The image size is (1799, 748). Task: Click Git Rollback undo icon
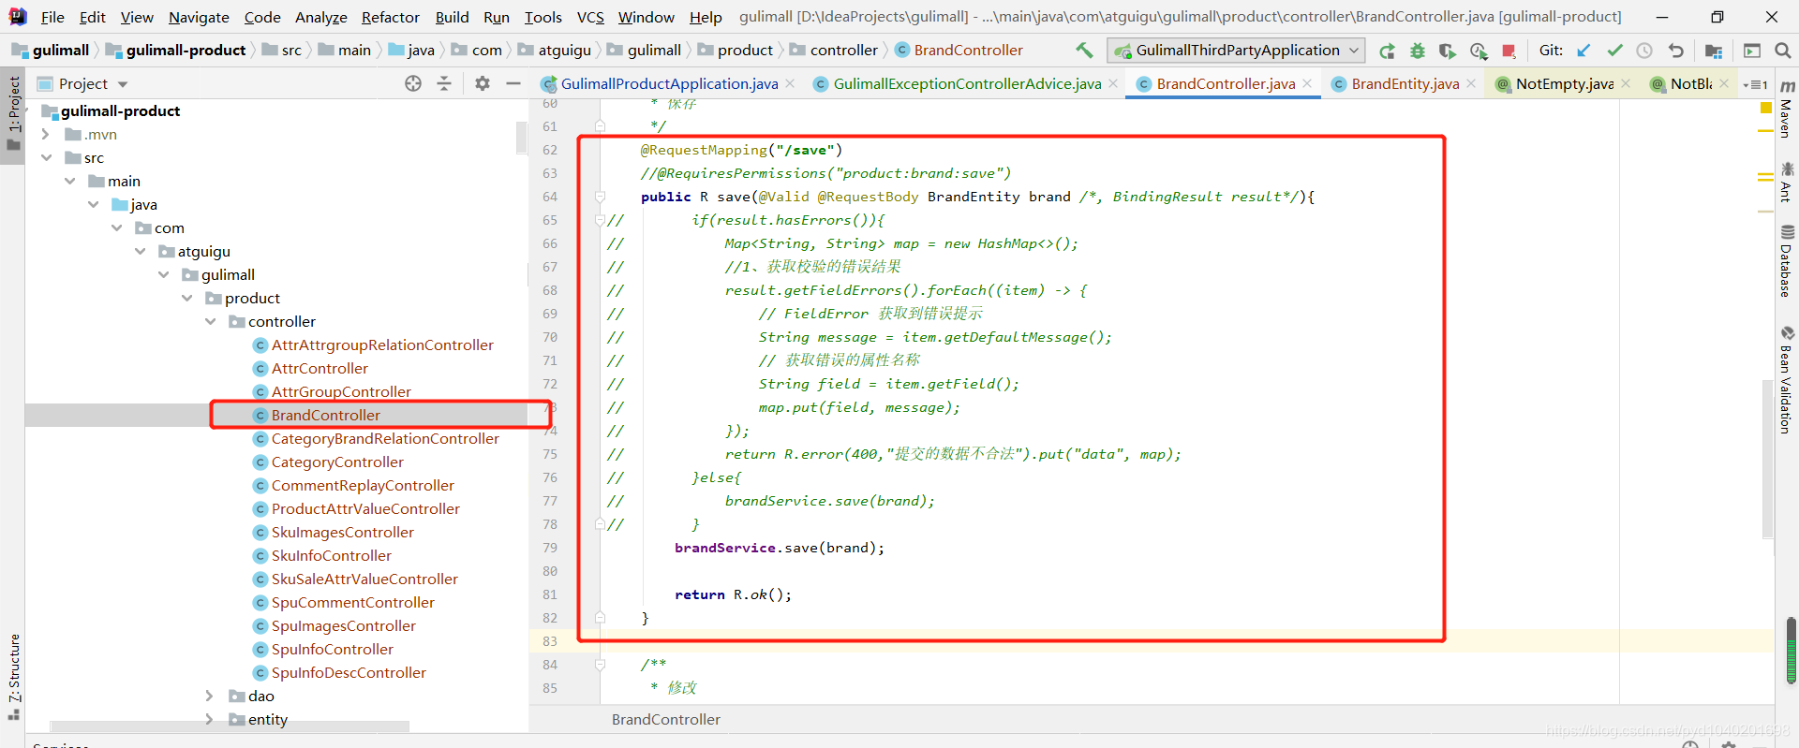1675,51
